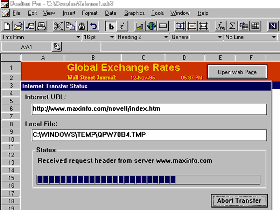The height and width of the screenshot is (210, 280).
Task: Click the transfer progress bar
Action: [148, 180]
